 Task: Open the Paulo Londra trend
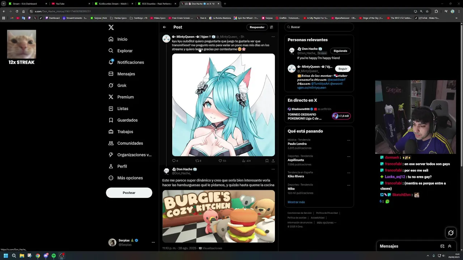297,144
